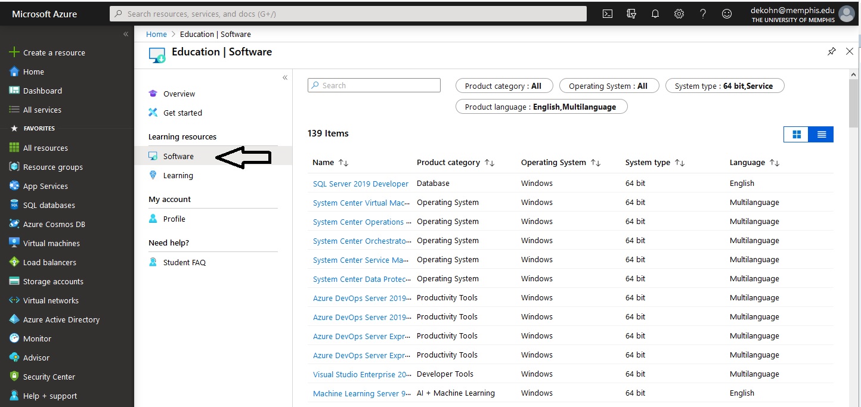Collapse the Education blade menu

point(285,77)
